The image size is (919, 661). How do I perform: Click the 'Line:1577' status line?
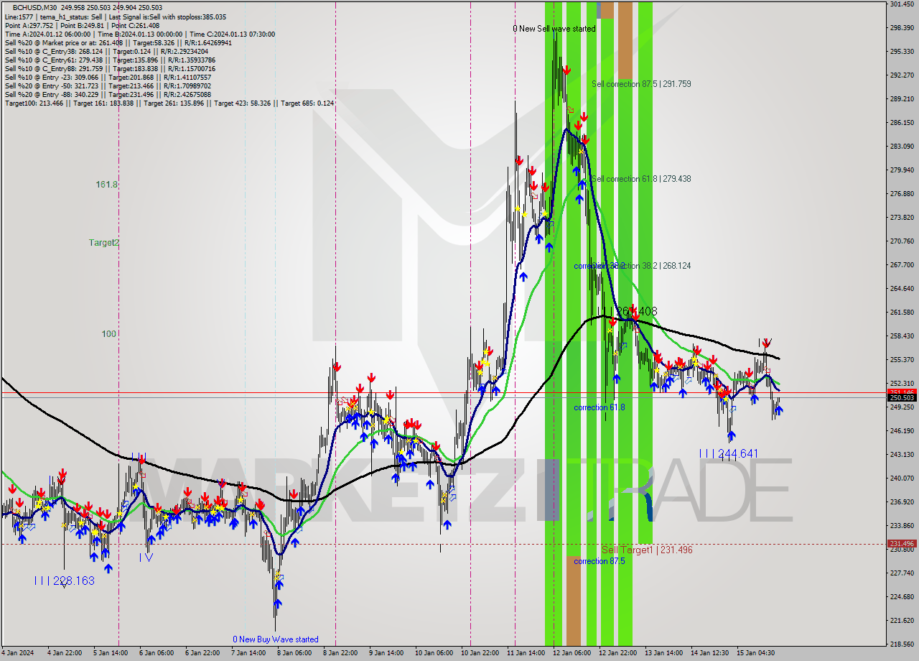pyautogui.click(x=115, y=17)
